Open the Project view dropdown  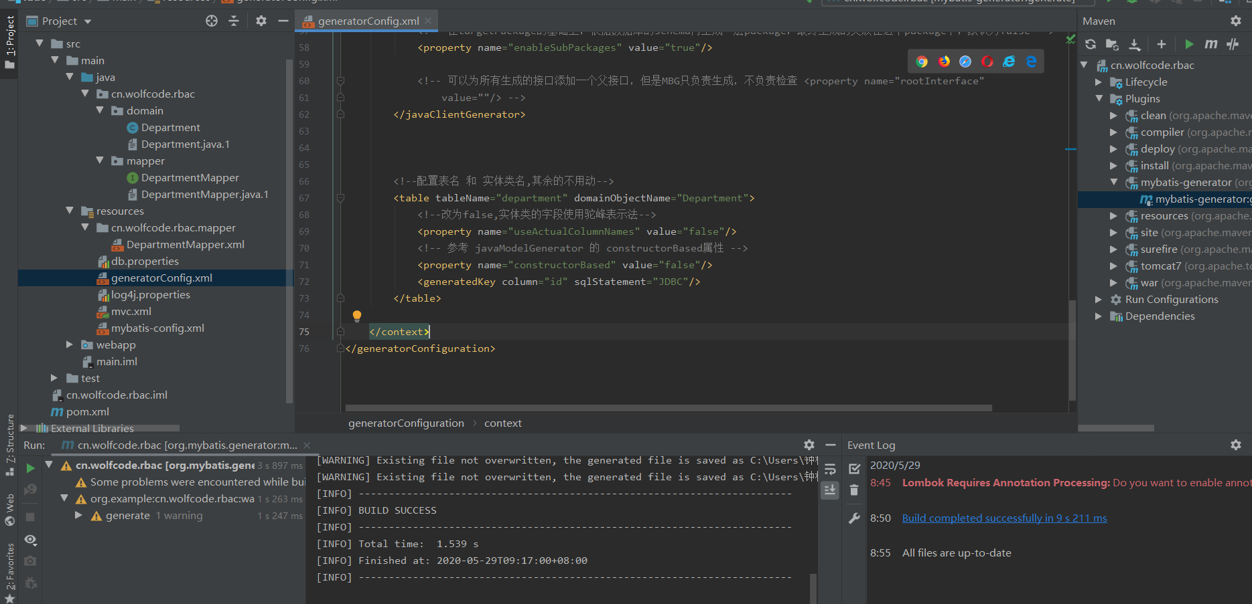[x=87, y=21]
